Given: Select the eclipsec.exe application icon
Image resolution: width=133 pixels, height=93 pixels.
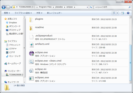Looking at the screenshot, I should click(x=31, y=79).
